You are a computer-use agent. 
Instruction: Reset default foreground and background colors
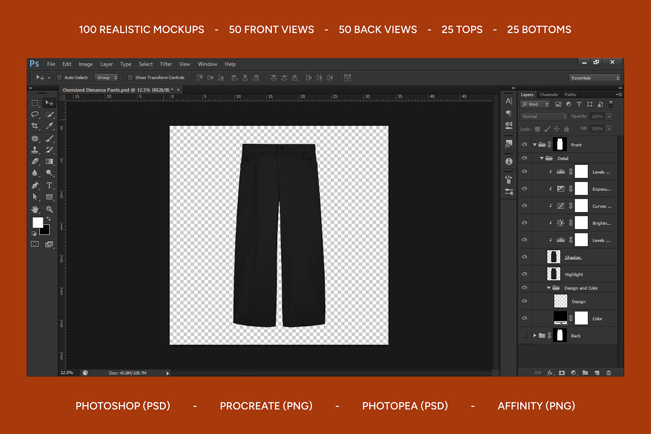[34, 234]
